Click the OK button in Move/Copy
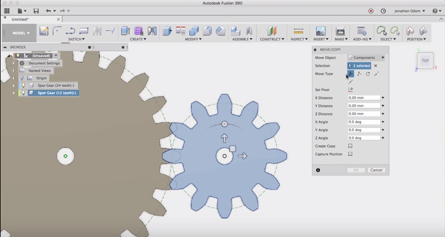445x237 pixels. 356,170
